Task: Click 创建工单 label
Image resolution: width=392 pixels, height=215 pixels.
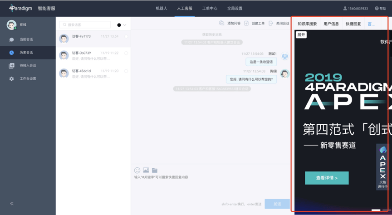Action: tap(258, 24)
